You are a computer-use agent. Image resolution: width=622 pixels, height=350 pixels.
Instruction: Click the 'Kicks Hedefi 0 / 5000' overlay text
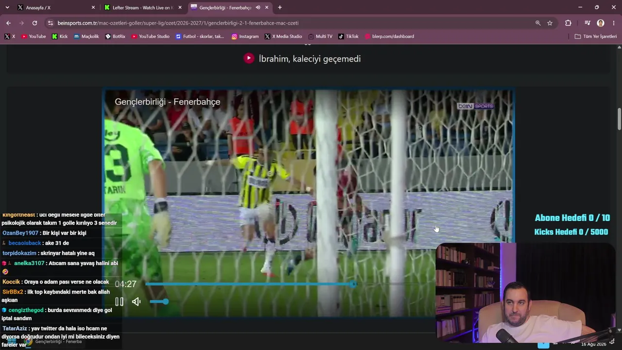[x=571, y=232]
